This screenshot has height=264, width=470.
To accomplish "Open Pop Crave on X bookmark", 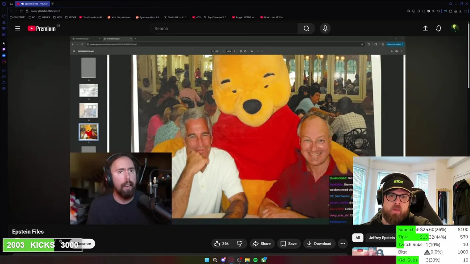I will tap(216, 17).
